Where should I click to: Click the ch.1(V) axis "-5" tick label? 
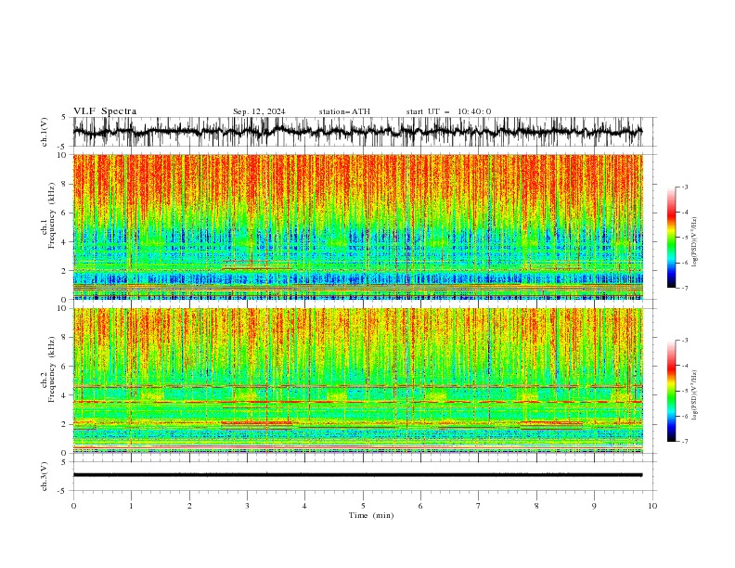[x=63, y=147]
